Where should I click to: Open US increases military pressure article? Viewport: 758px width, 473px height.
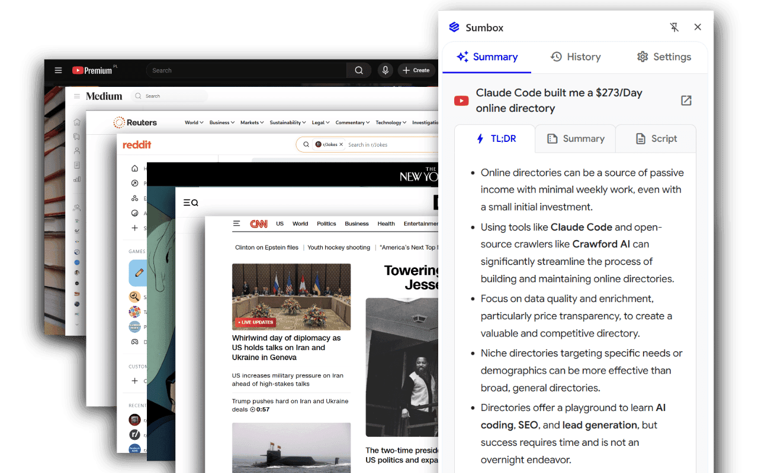(287, 380)
